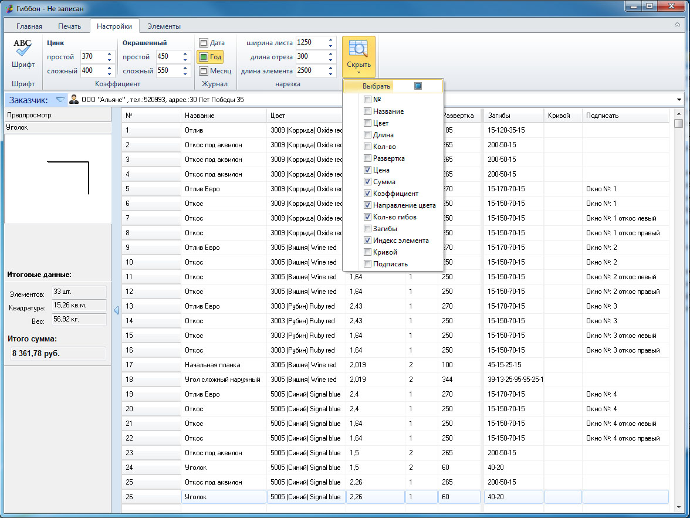Click the blue square icon beside Выбрать
Image resolution: width=690 pixels, height=518 pixels.
[418, 86]
